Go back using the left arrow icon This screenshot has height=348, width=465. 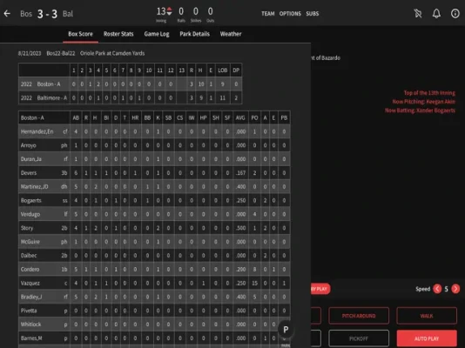(7, 13)
